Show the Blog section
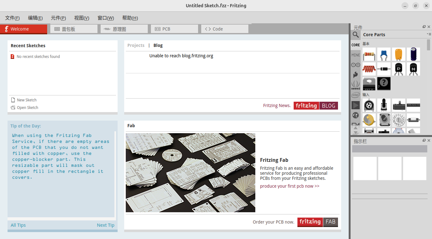The height and width of the screenshot is (239, 432). [158, 45]
